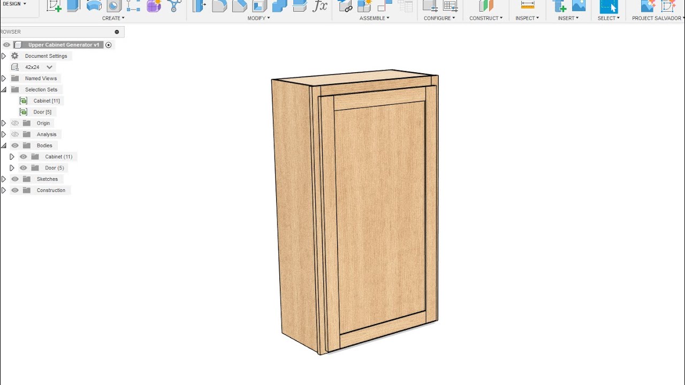
Task: Select the Door [5] selection set
Action: pos(42,112)
